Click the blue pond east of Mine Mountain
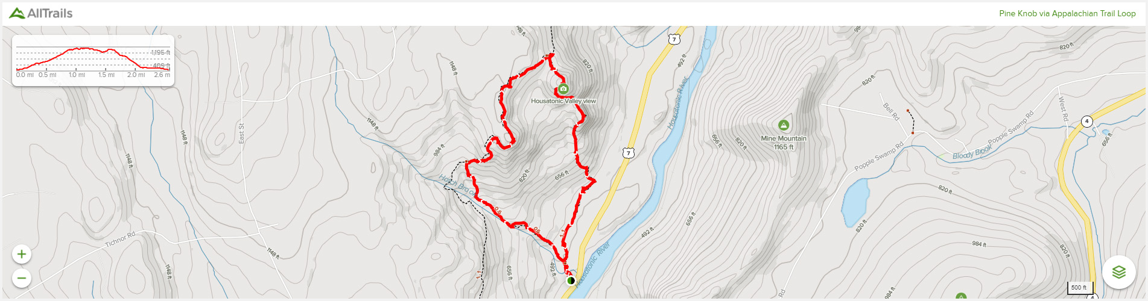Image resolution: width=1148 pixels, height=301 pixels. (855, 200)
